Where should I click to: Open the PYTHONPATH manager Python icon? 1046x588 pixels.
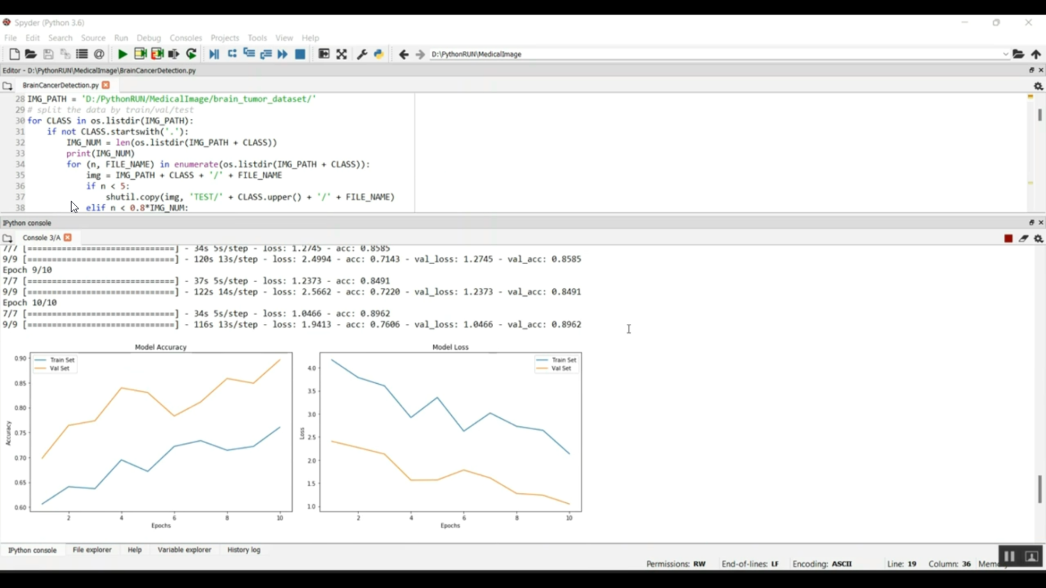pos(379,54)
